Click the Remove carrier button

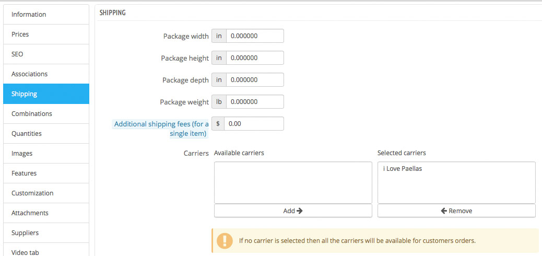[456, 211]
